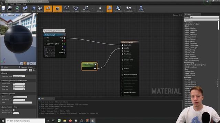Screen dimensions: 220x123
Task: Click the Default Value field
Action: [x=19, y=84]
